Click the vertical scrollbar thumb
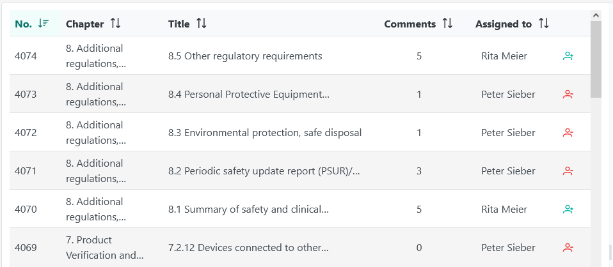Screen dimensions: 613x267 tap(596, 61)
